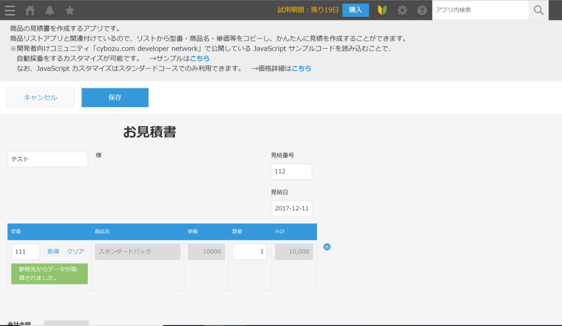562x326 pixels.
Task: Click the customer name field containing テスト
Action: 48,159
